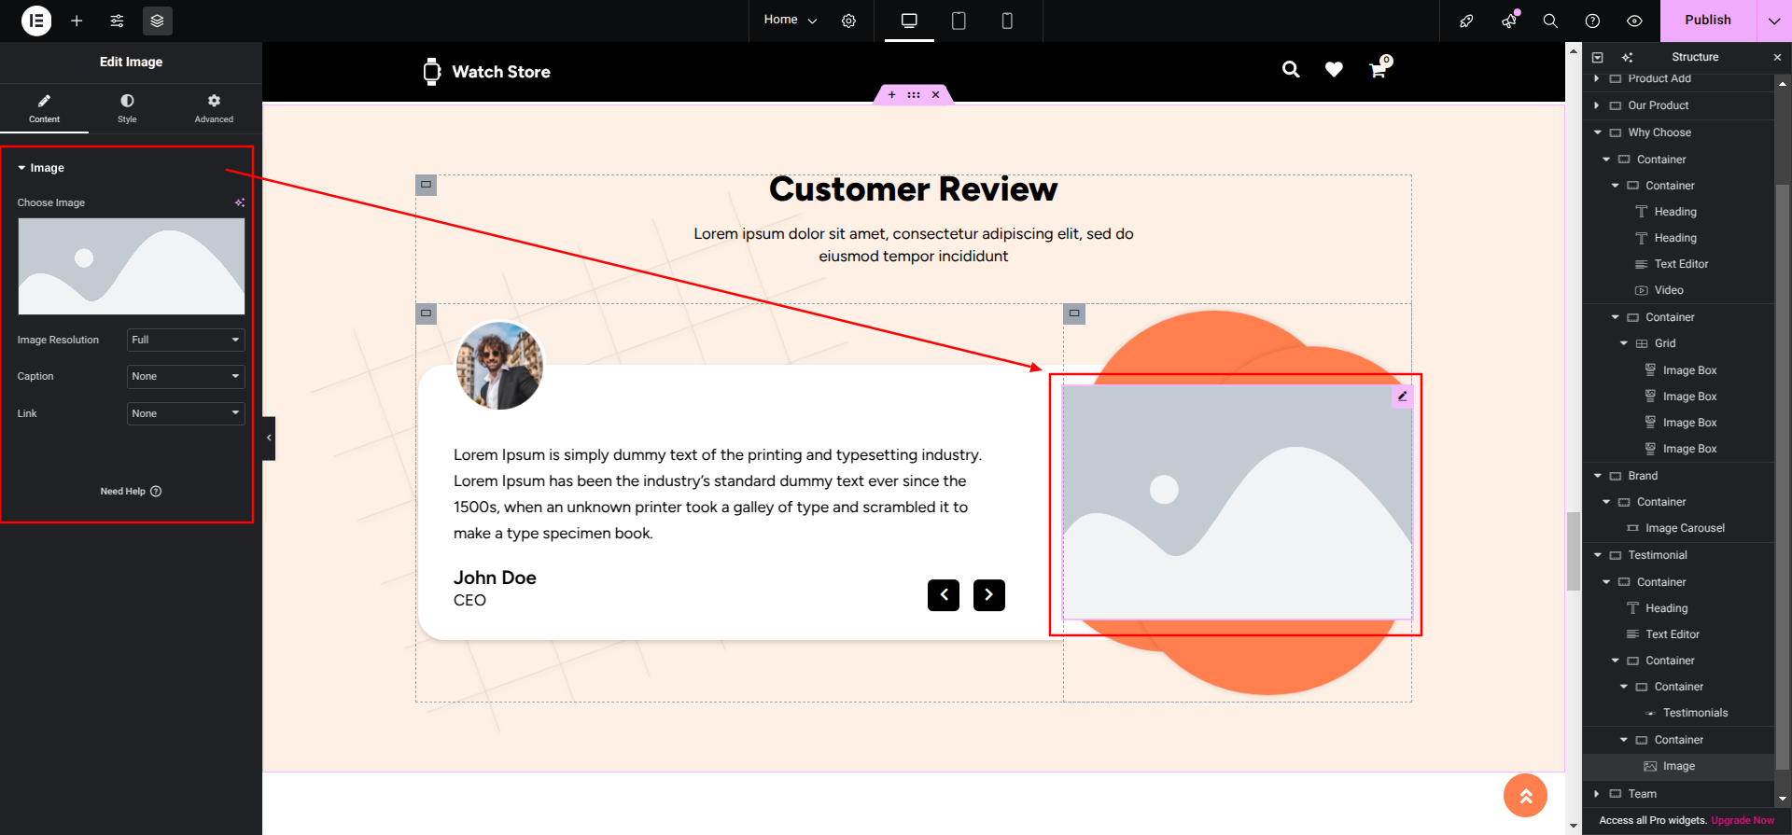
Task: Collapse the Why Choose tree item
Action: pyautogui.click(x=1597, y=132)
